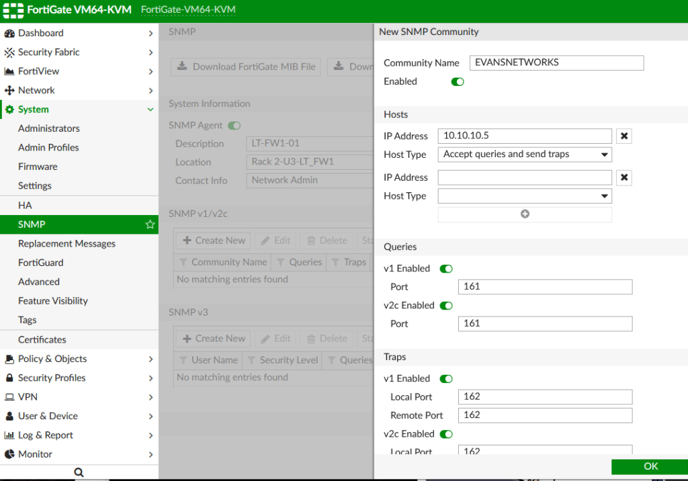Expand the Dashboard menu chevron
Screen dimensions: 688x481
tap(150, 34)
